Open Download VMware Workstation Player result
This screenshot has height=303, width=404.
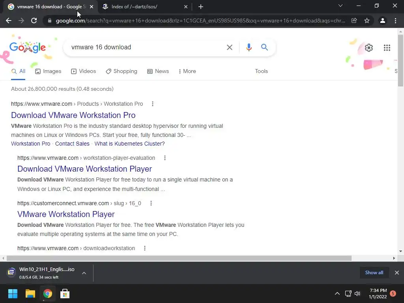84,169
